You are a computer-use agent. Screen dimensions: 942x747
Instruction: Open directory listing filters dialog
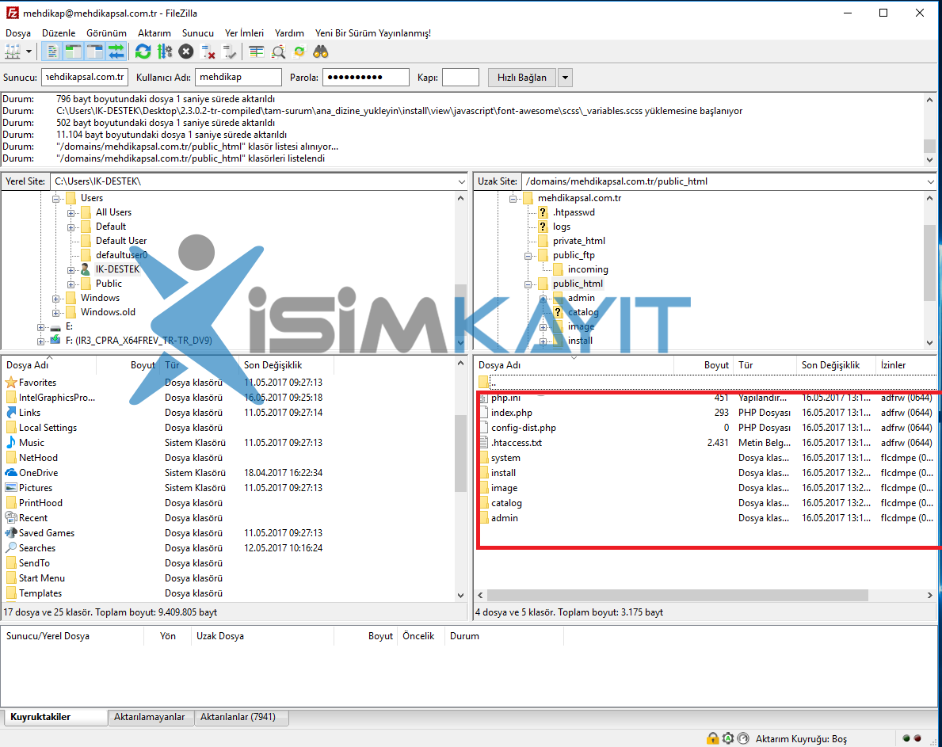(257, 51)
